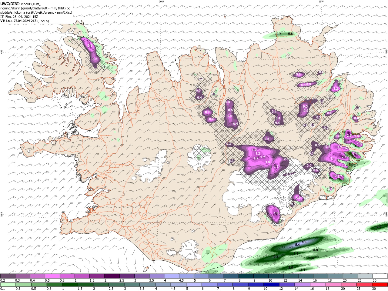The height and width of the screenshot is (291, 388).
Task: Pick the dark blue swatch above 10 in lower legend
Action: (x=271, y=285)
